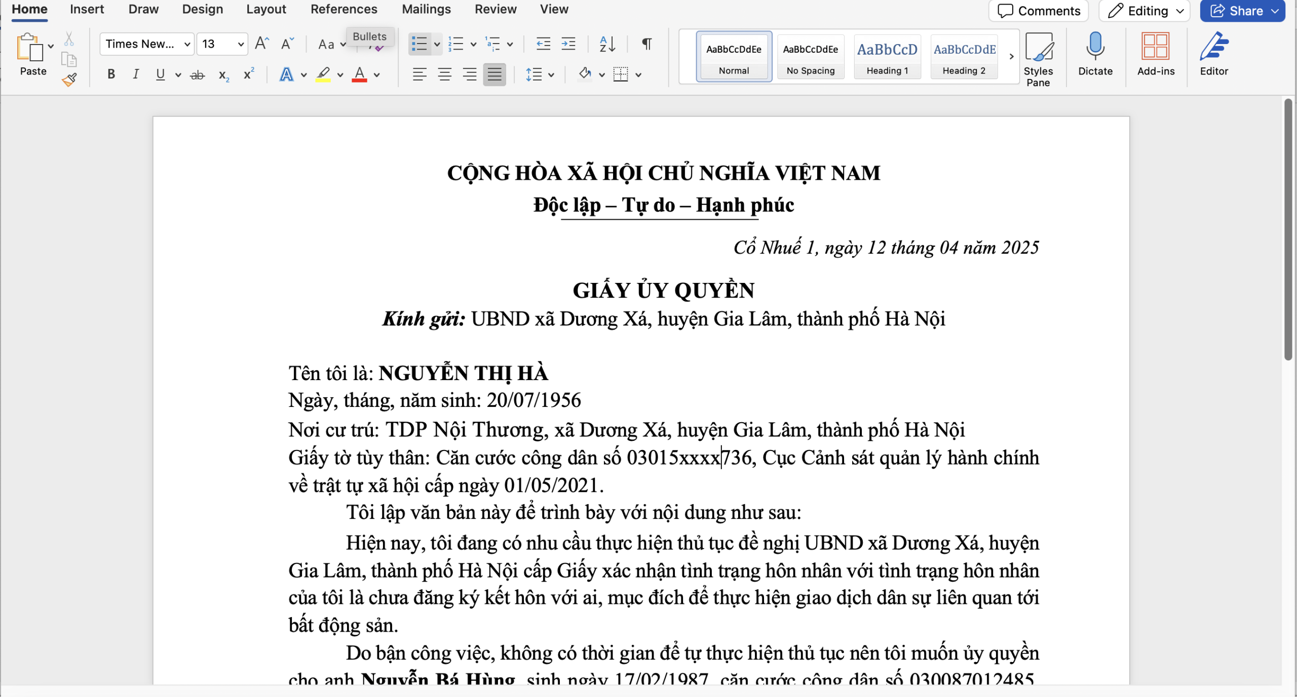The image size is (1297, 697).
Task: Align text right
Action: (470, 74)
